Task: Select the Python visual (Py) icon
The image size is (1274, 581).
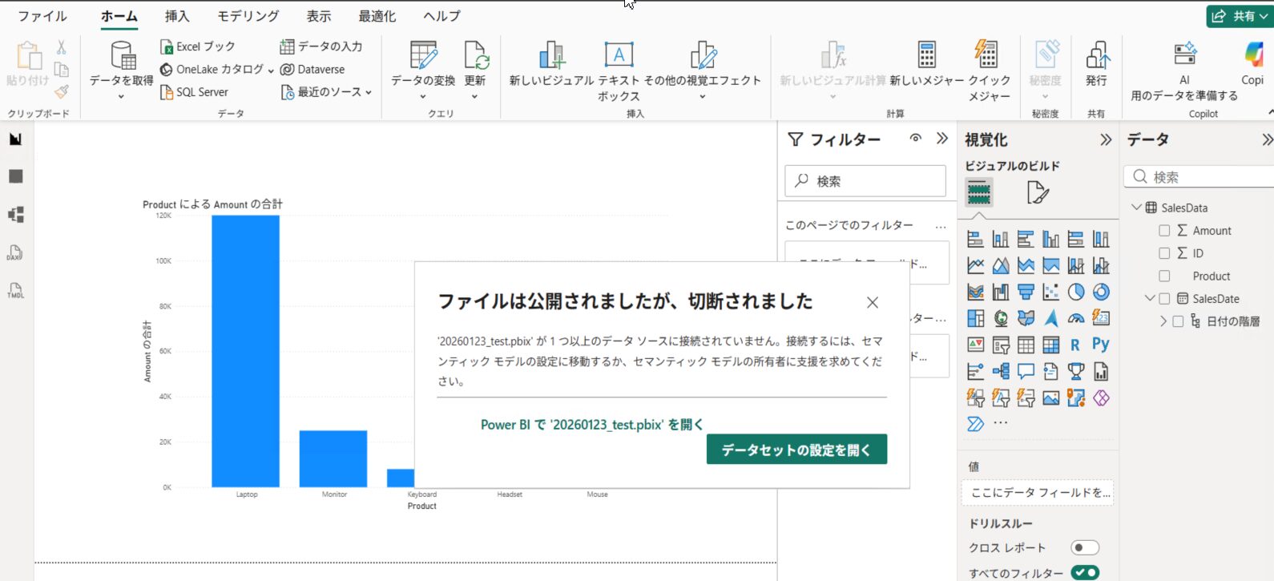Action: click(1101, 345)
